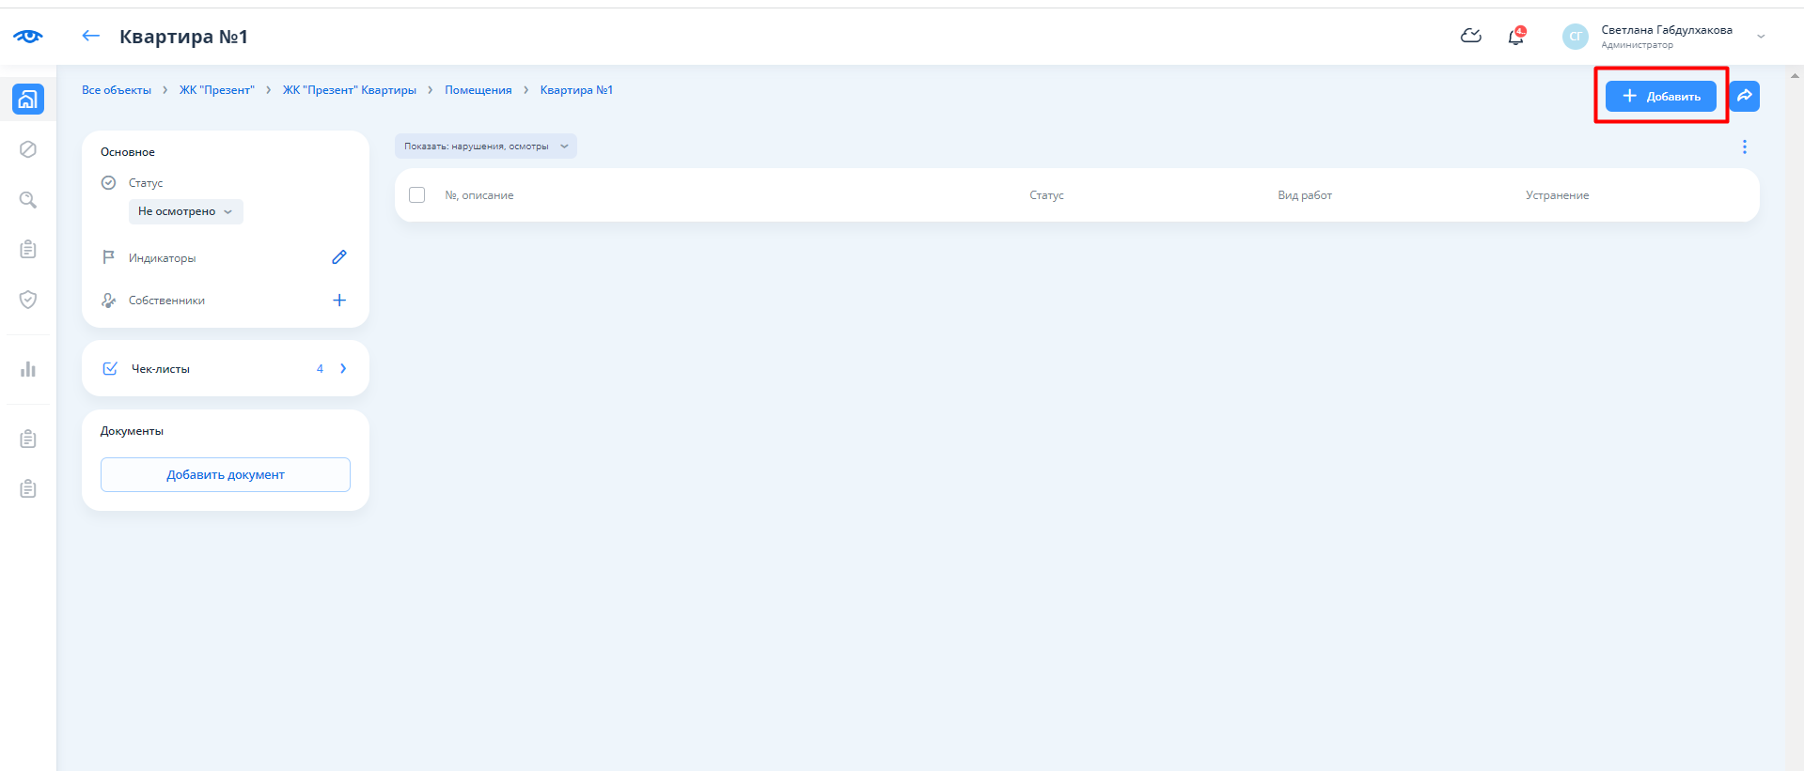Open the notifications bell
Viewport: 1804px width, 771px height.
point(1515,37)
